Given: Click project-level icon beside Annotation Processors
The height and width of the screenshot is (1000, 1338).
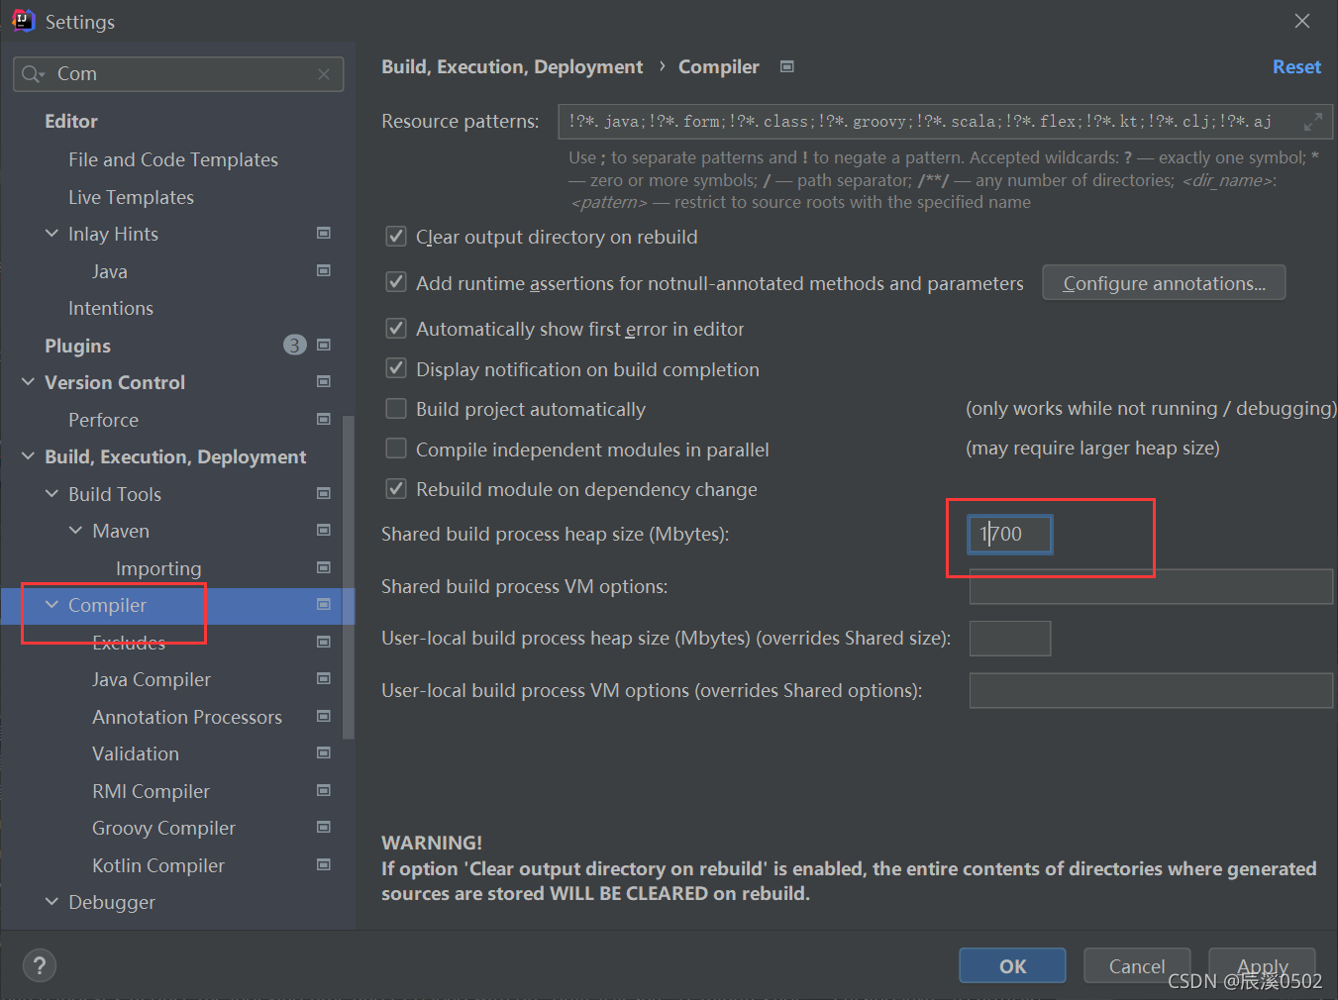Looking at the screenshot, I should click(323, 716).
